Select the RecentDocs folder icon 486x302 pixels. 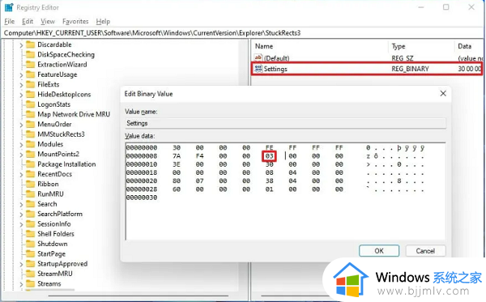point(31,174)
